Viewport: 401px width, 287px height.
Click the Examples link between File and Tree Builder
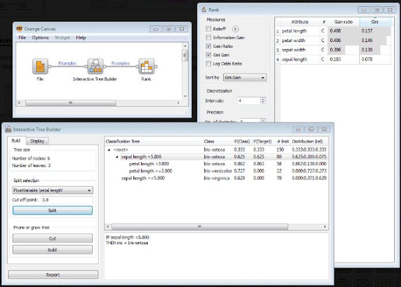pos(67,63)
